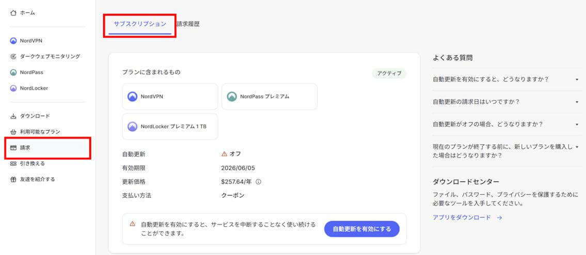
Task: Click the warning icon in auto-renewal notice
Action: [132, 224]
